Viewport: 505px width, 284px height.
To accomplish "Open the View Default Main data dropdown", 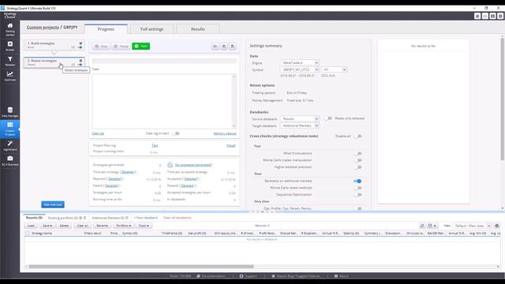I will (472, 226).
